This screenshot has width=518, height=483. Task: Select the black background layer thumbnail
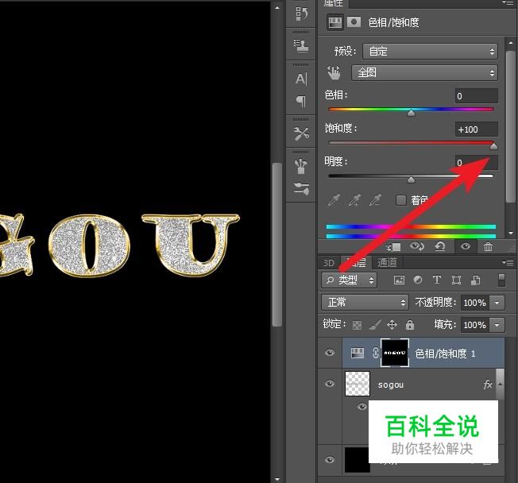(357, 460)
